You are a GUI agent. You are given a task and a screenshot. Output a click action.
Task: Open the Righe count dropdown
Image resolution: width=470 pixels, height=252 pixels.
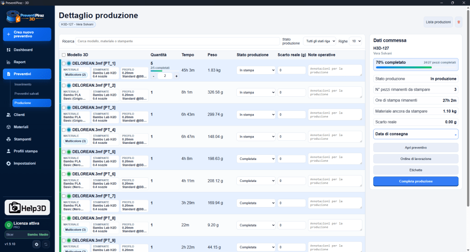(355, 41)
